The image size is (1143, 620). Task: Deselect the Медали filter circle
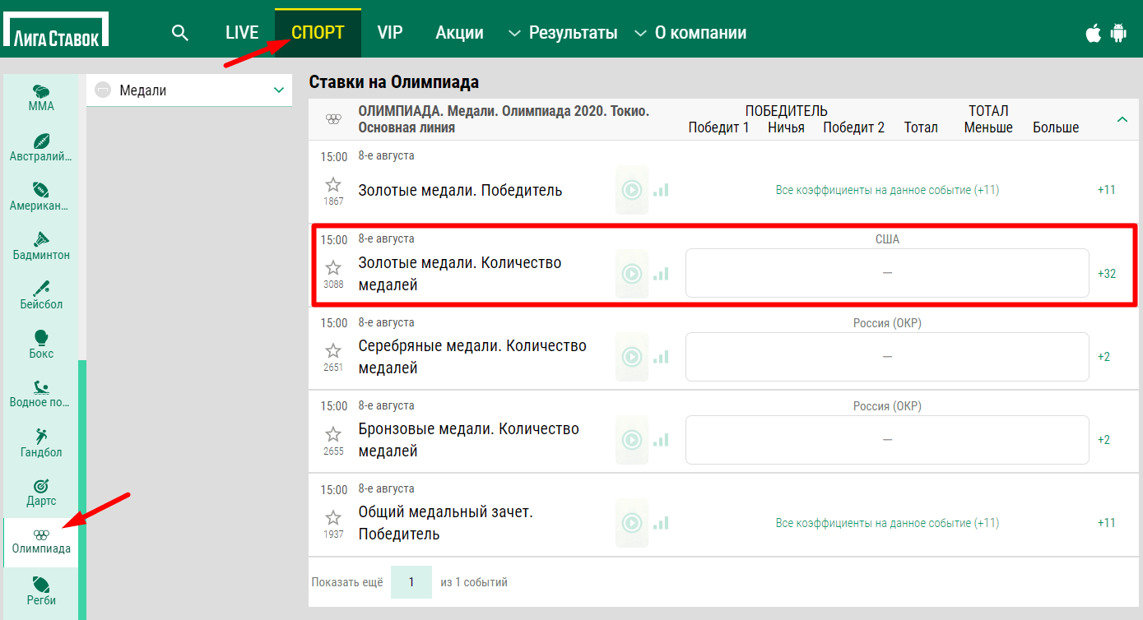(103, 90)
